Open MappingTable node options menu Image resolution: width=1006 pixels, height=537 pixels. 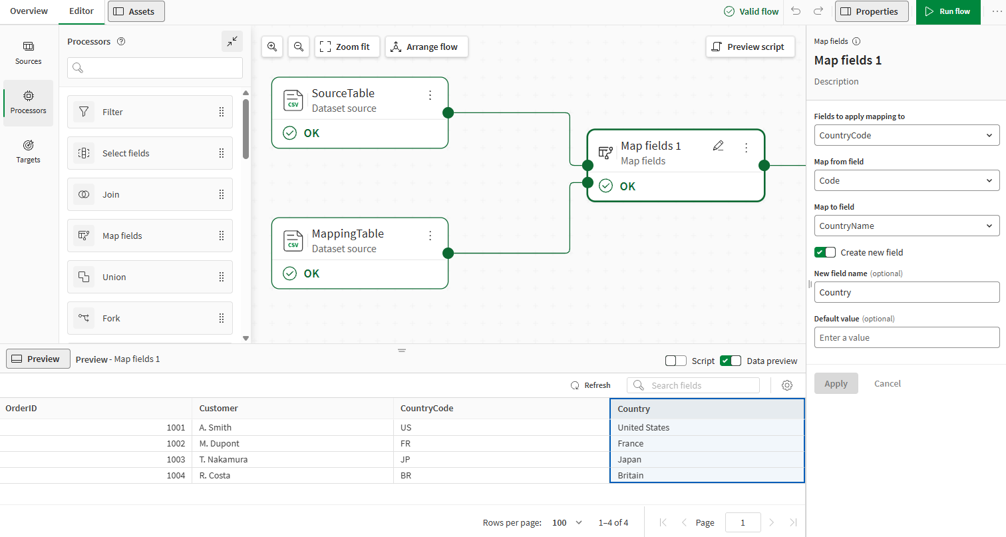tap(430, 236)
